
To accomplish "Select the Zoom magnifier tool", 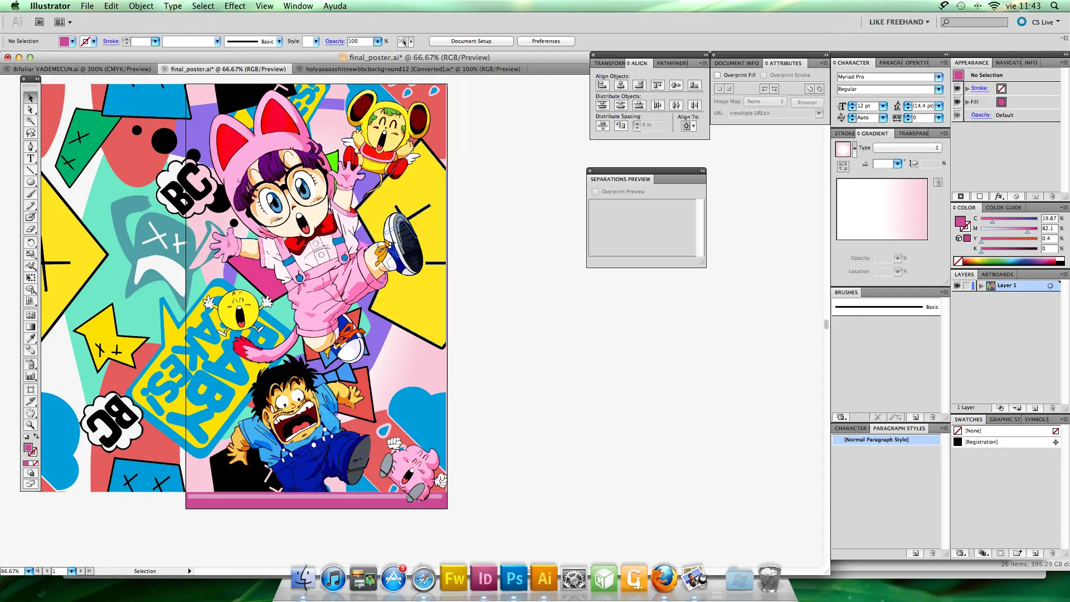I will coord(31,425).
